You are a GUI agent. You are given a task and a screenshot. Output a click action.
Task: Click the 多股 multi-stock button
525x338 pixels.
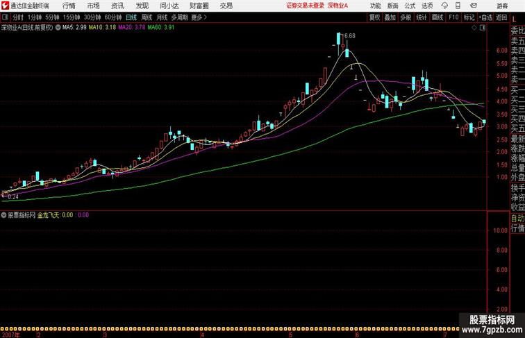(406, 17)
